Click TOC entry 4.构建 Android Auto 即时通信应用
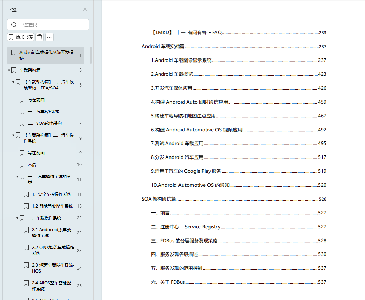The height and width of the screenshot is (300, 365). click(x=239, y=102)
